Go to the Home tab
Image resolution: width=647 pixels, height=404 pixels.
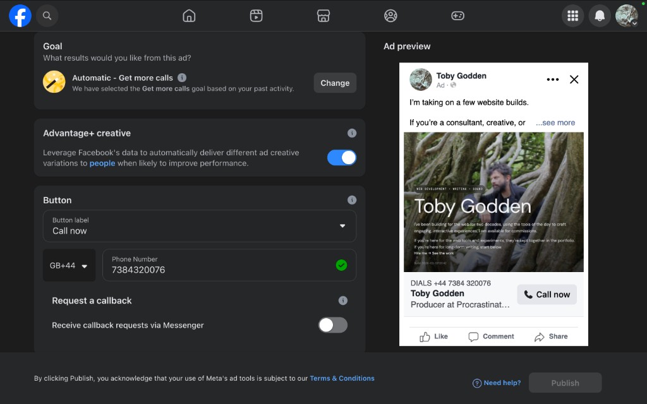(x=189, y=16)
